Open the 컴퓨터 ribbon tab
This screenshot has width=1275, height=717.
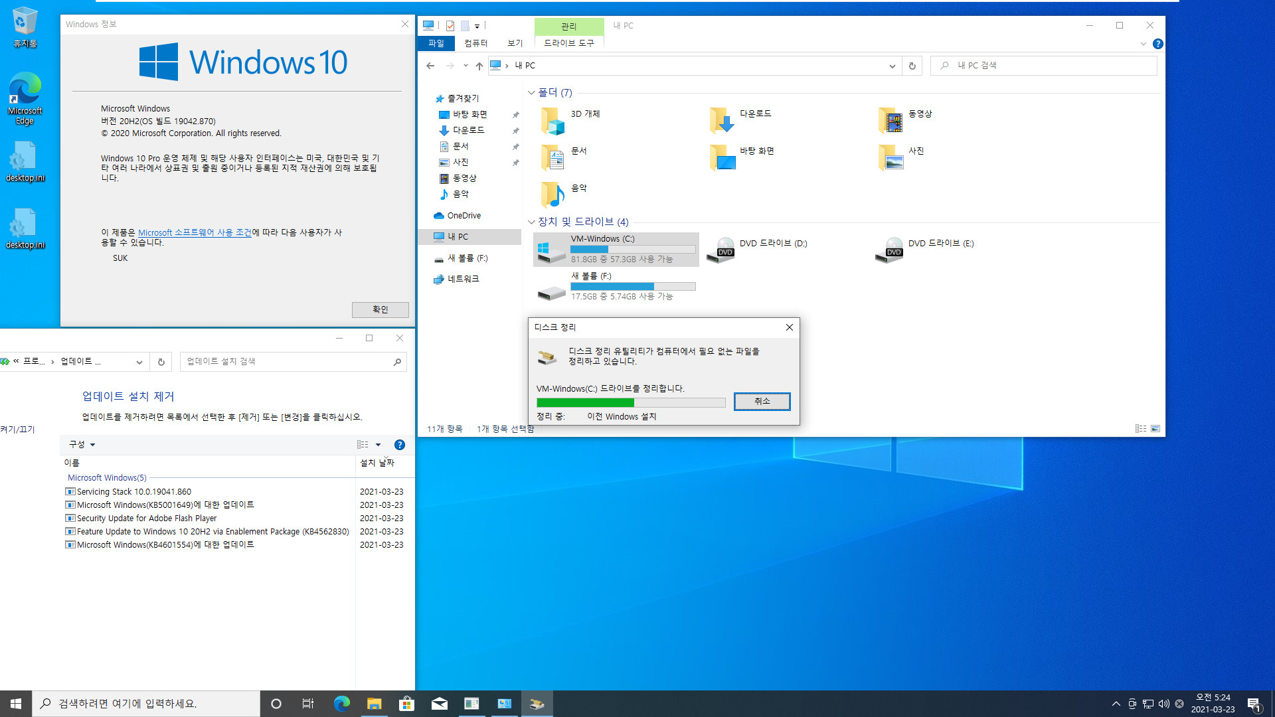point(475,43)
